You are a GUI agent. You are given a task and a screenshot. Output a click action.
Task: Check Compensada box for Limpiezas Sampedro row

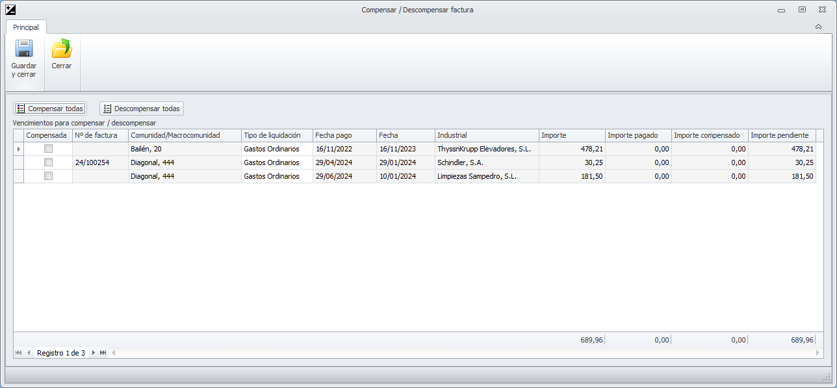pyautogui.click(x=48, y=176)
